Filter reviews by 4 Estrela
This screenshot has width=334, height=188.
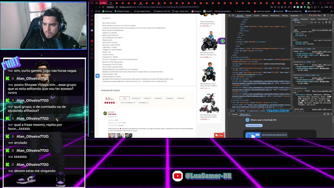147,98
